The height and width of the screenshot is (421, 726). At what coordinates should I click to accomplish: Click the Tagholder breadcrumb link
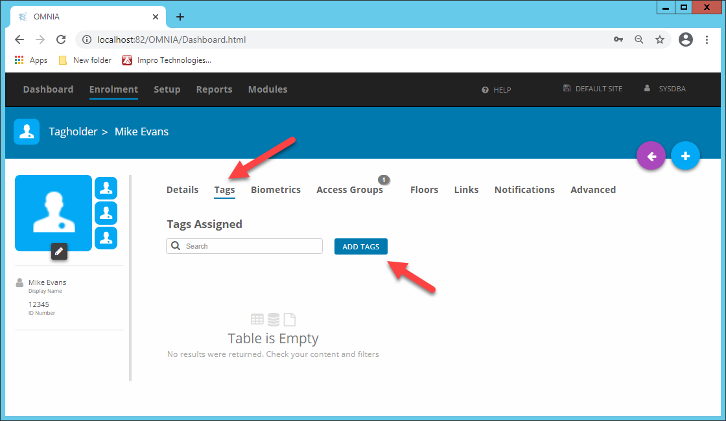click(73, 132)
